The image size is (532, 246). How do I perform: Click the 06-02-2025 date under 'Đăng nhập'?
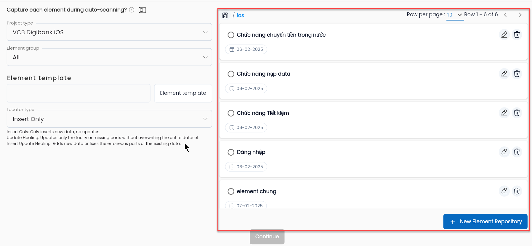pyautogui.click(x=246, y=167)
